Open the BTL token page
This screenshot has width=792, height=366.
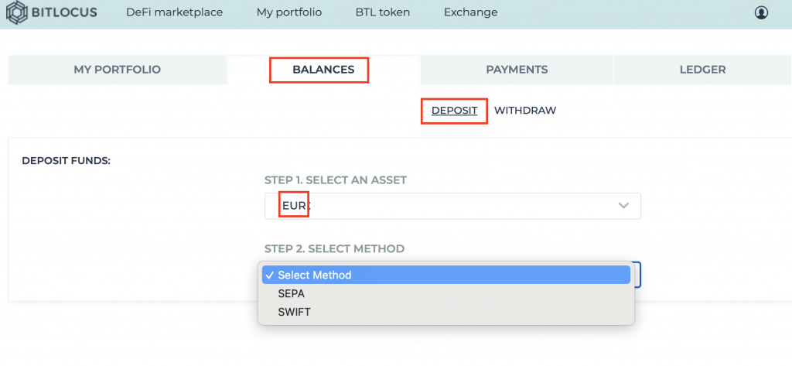coord(382,12)
